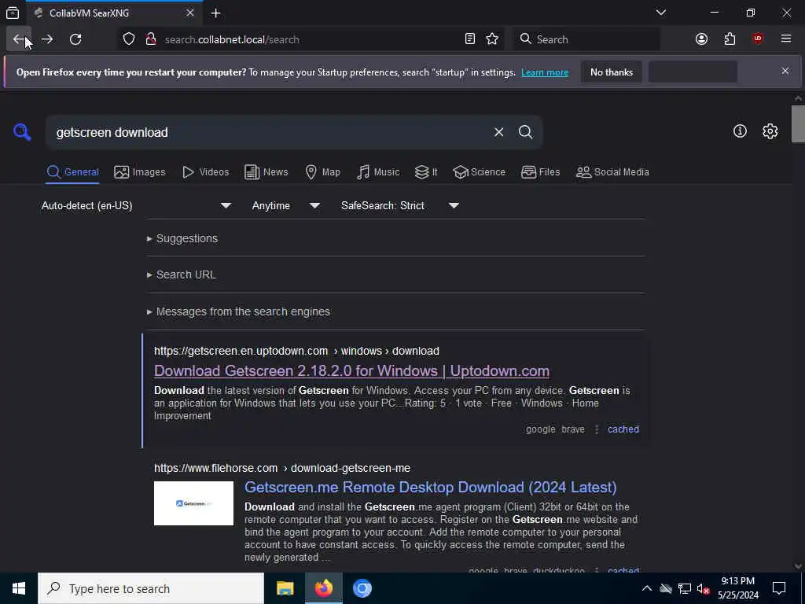This screenshot has height=604, width=805.
Task: Switch to the News tab
Action: [x=266, y=172]
